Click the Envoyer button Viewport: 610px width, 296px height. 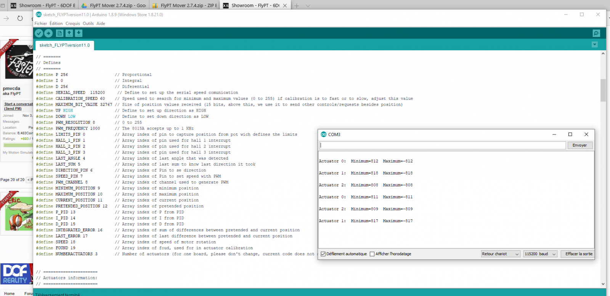click(x=579, y=146)
